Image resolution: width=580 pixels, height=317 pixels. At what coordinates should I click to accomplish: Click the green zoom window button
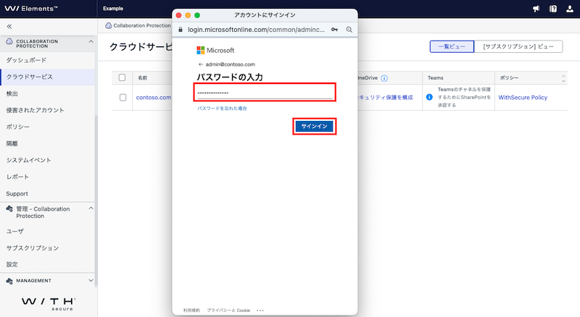197,15
